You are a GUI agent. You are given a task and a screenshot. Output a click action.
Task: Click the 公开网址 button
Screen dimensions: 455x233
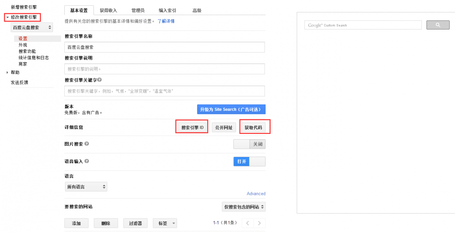click(x=224, y=127)
